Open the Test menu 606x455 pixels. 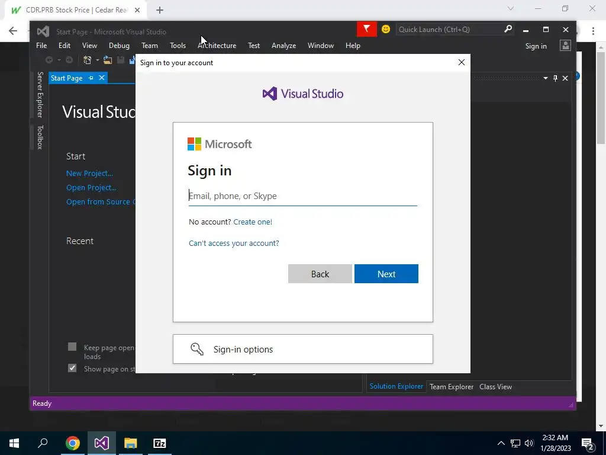[254, 45]
